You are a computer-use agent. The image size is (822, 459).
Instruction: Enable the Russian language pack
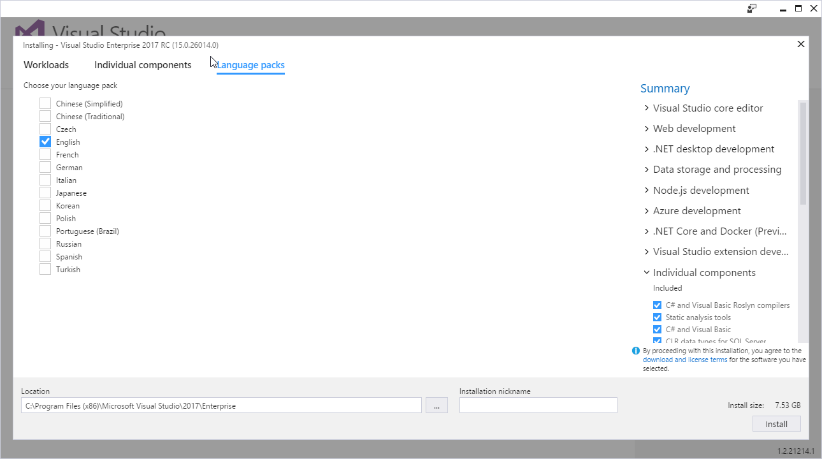45,244
